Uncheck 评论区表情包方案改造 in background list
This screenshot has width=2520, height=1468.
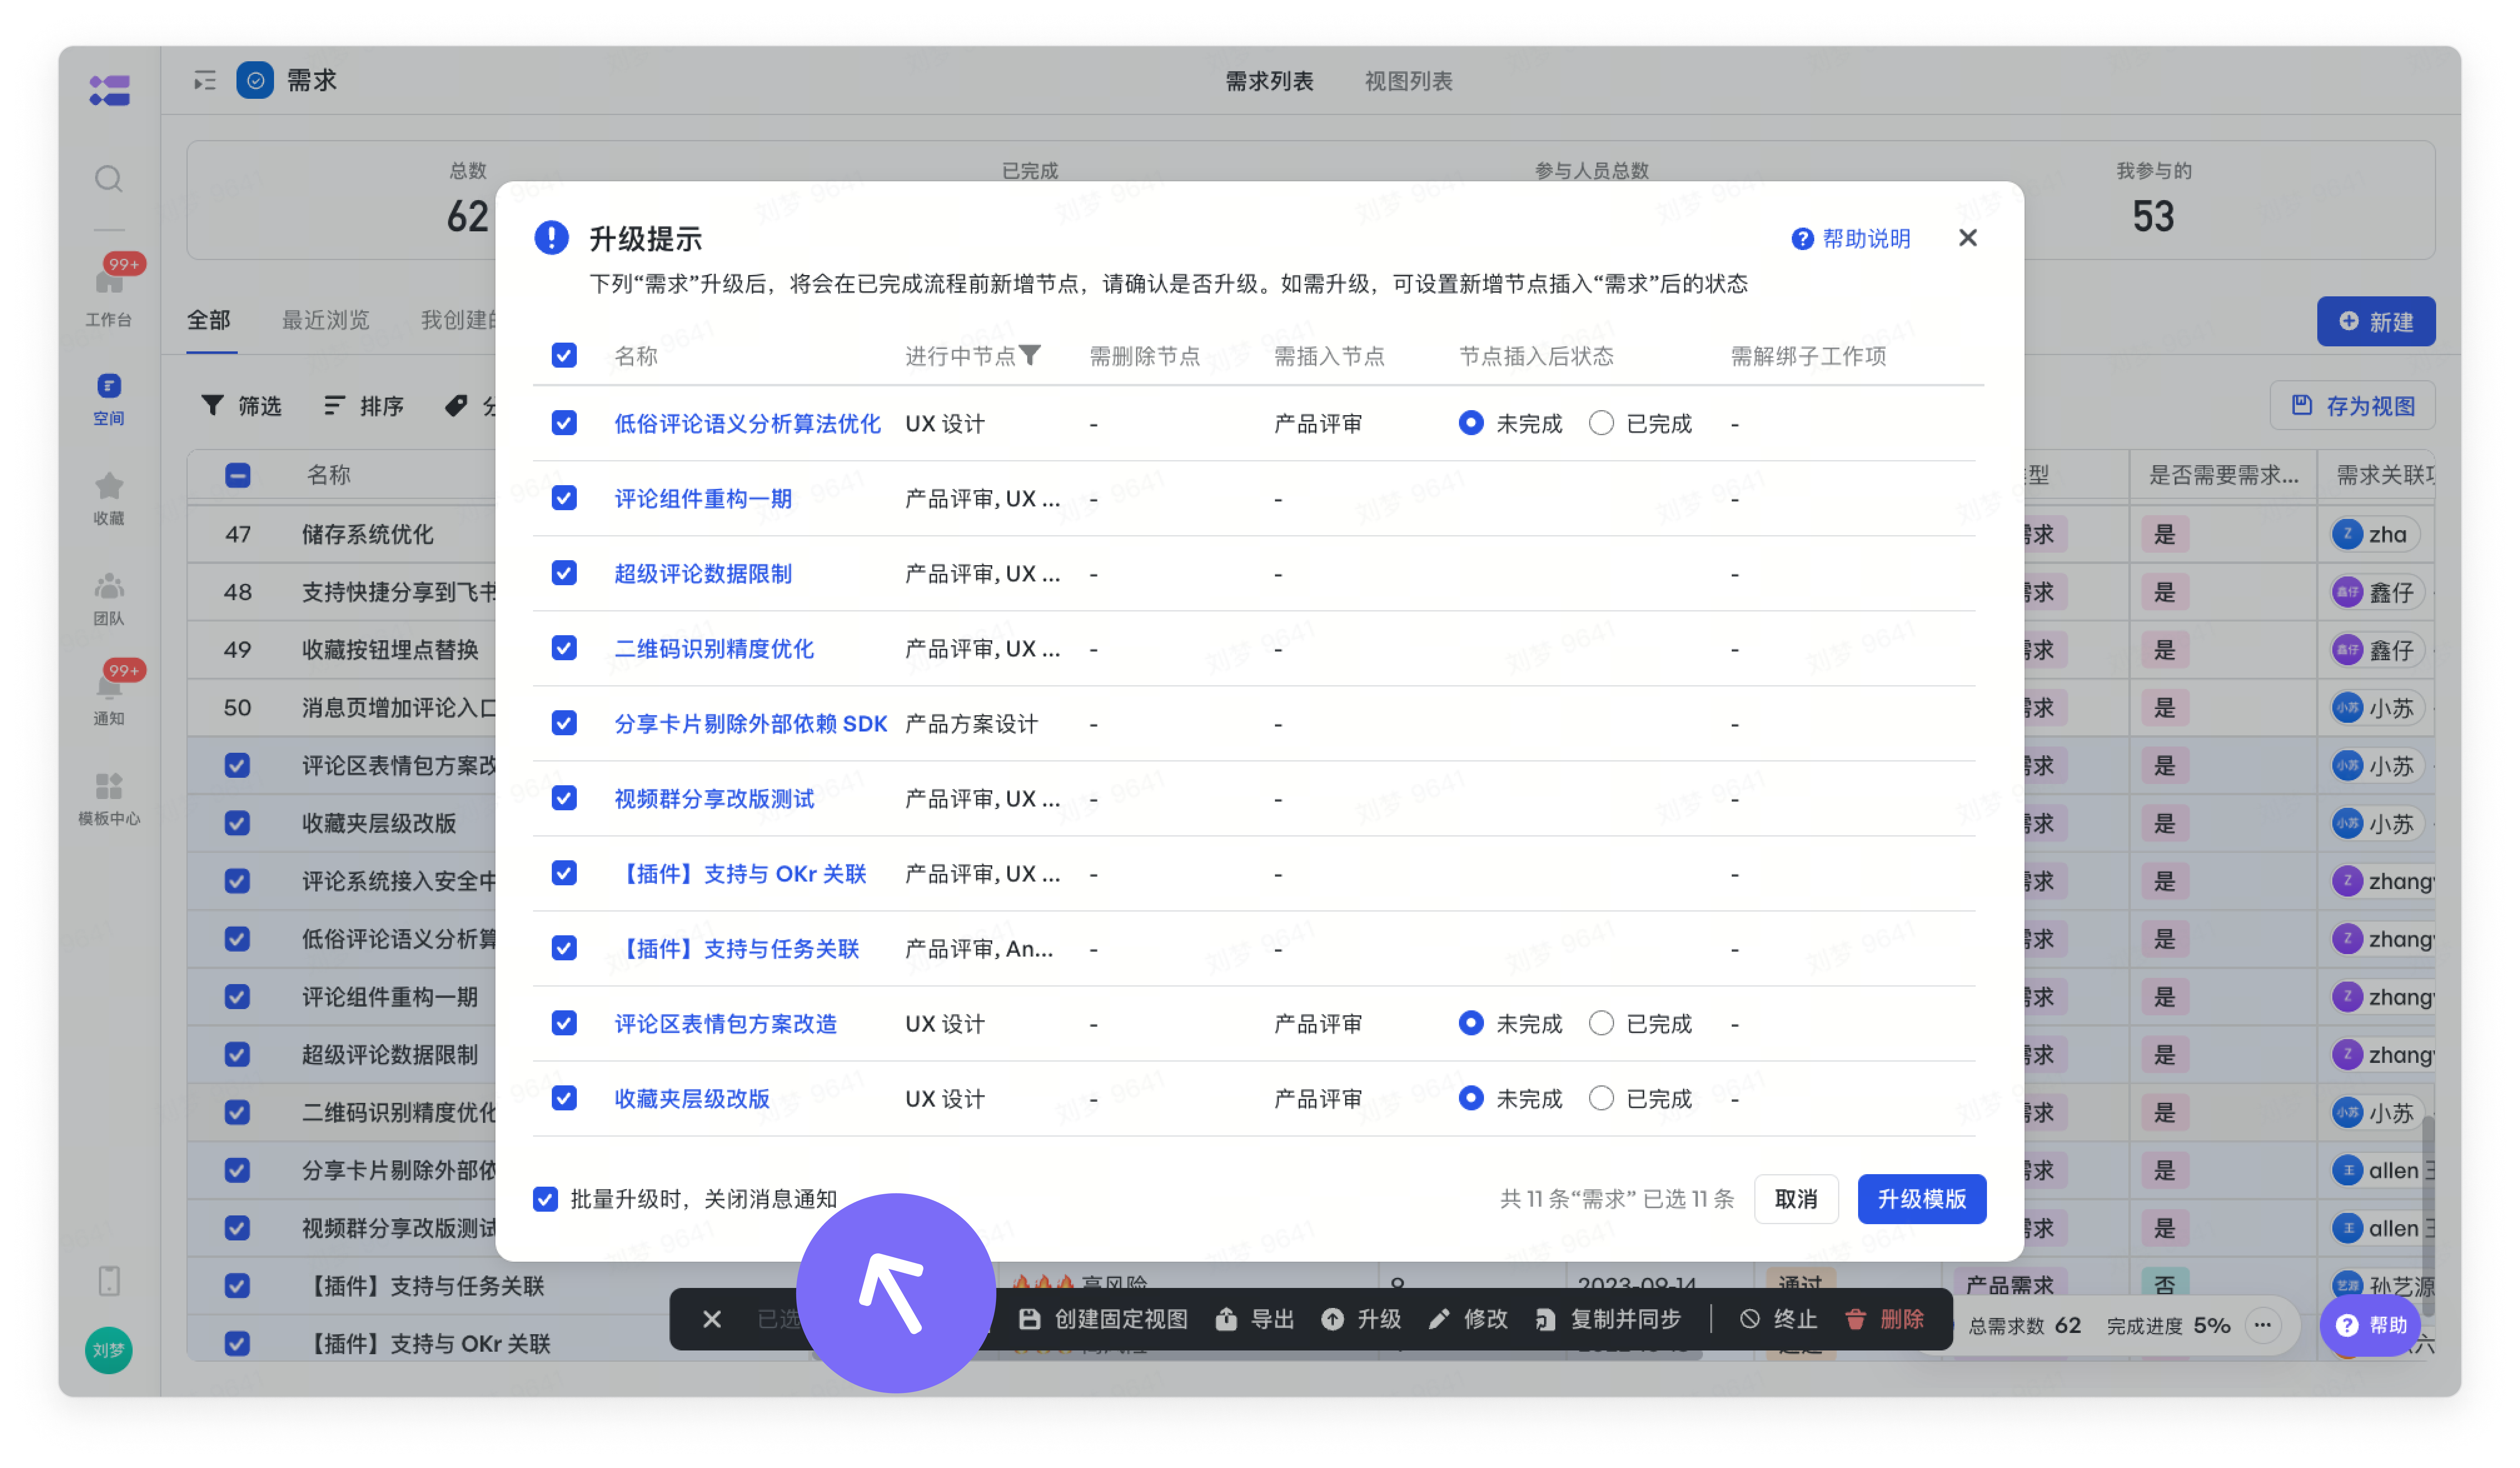237,766
